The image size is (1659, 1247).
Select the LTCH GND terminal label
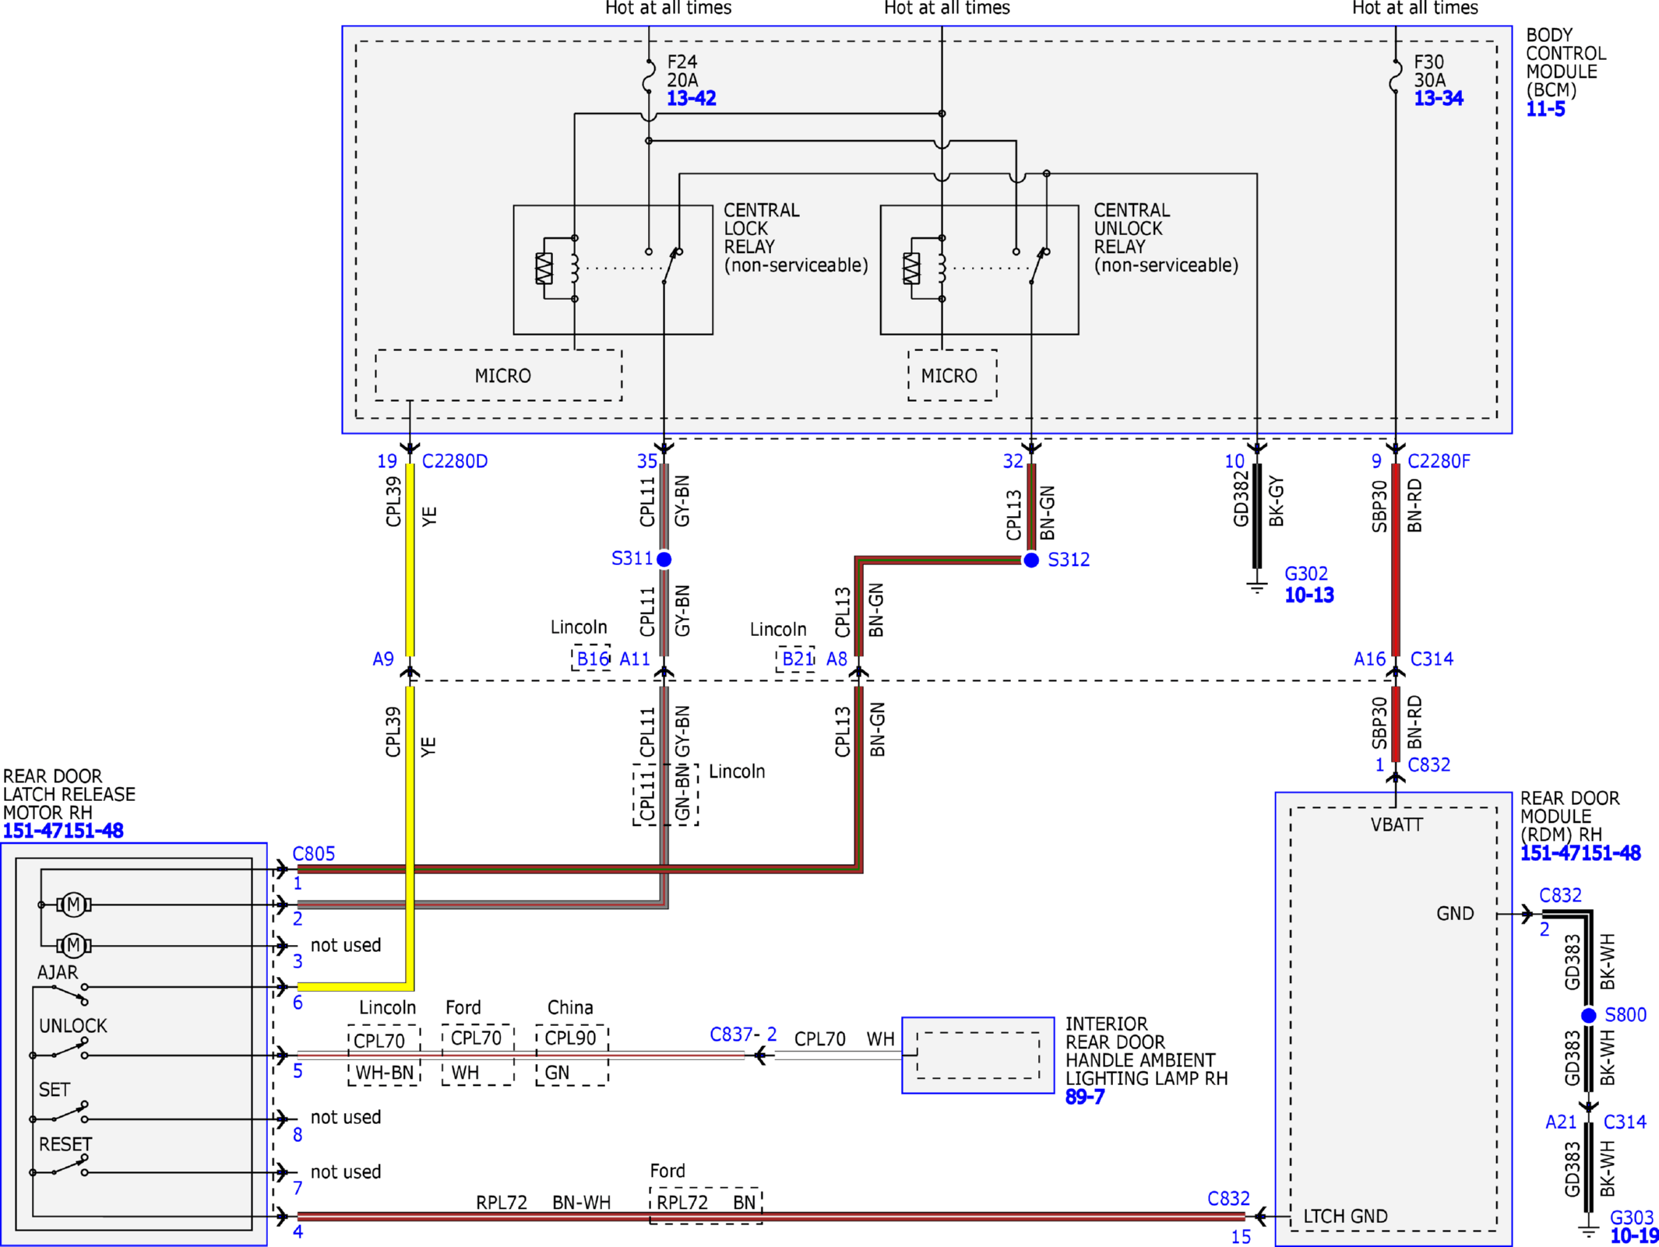(1346, 1217)
